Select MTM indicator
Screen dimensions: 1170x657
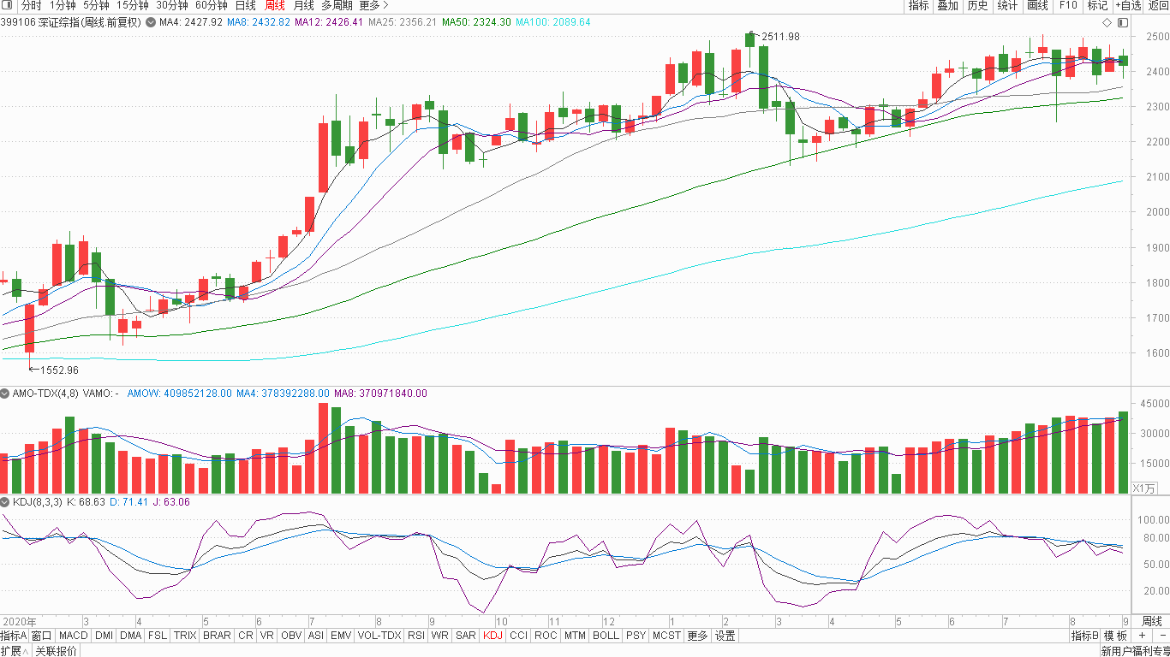click(576, 636)
